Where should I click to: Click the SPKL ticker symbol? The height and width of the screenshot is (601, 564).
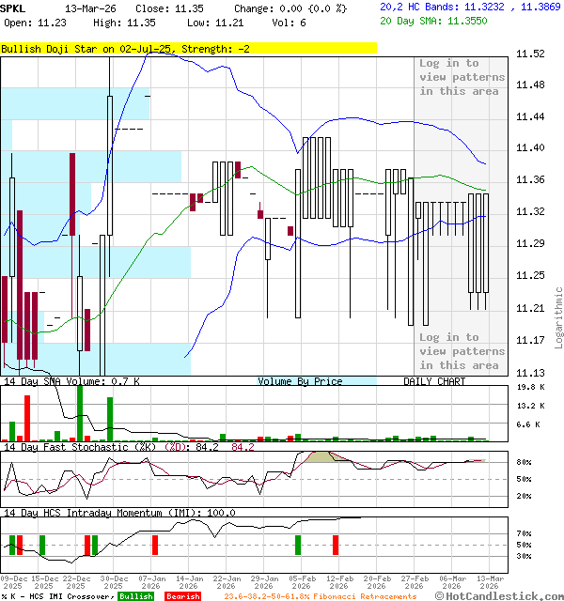pyautogui.click(x=13, y=8)
